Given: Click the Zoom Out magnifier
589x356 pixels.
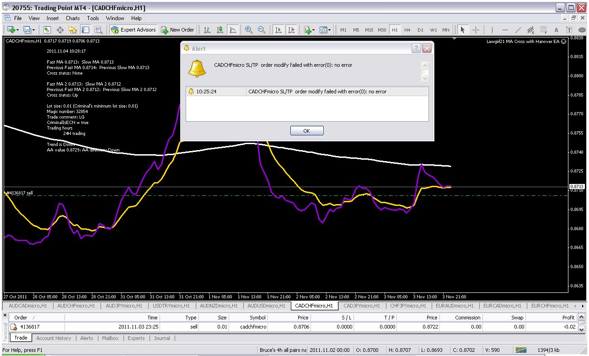Looking at the screenshot, I should [x=262, y=30].
